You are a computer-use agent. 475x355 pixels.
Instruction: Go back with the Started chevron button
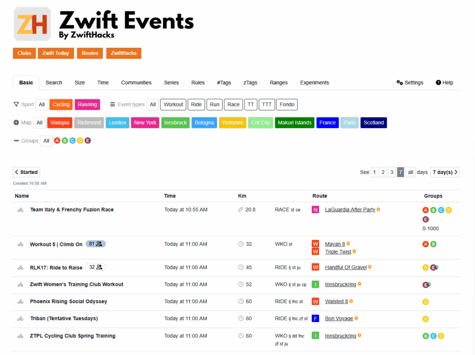26,172
